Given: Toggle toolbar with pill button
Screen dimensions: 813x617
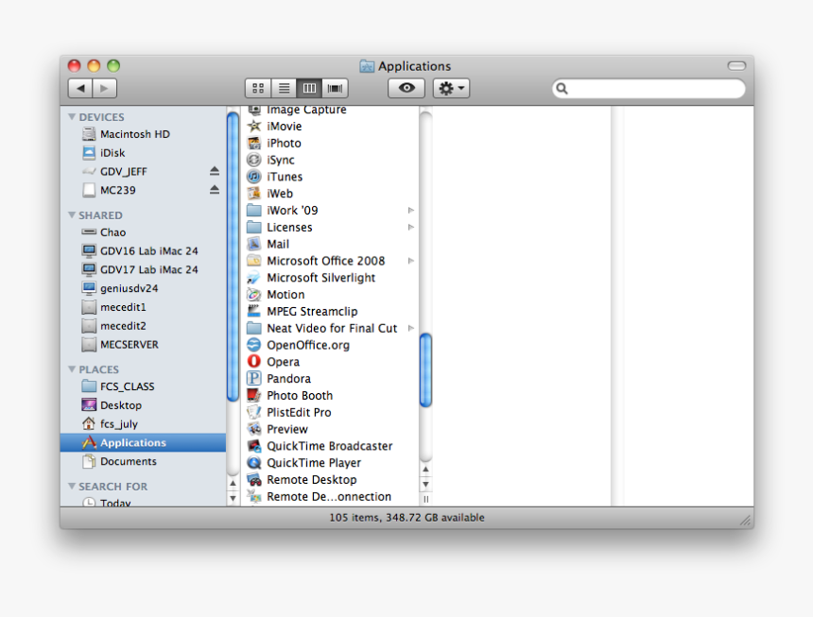Looking at the screenshot, I should [736, 66].
